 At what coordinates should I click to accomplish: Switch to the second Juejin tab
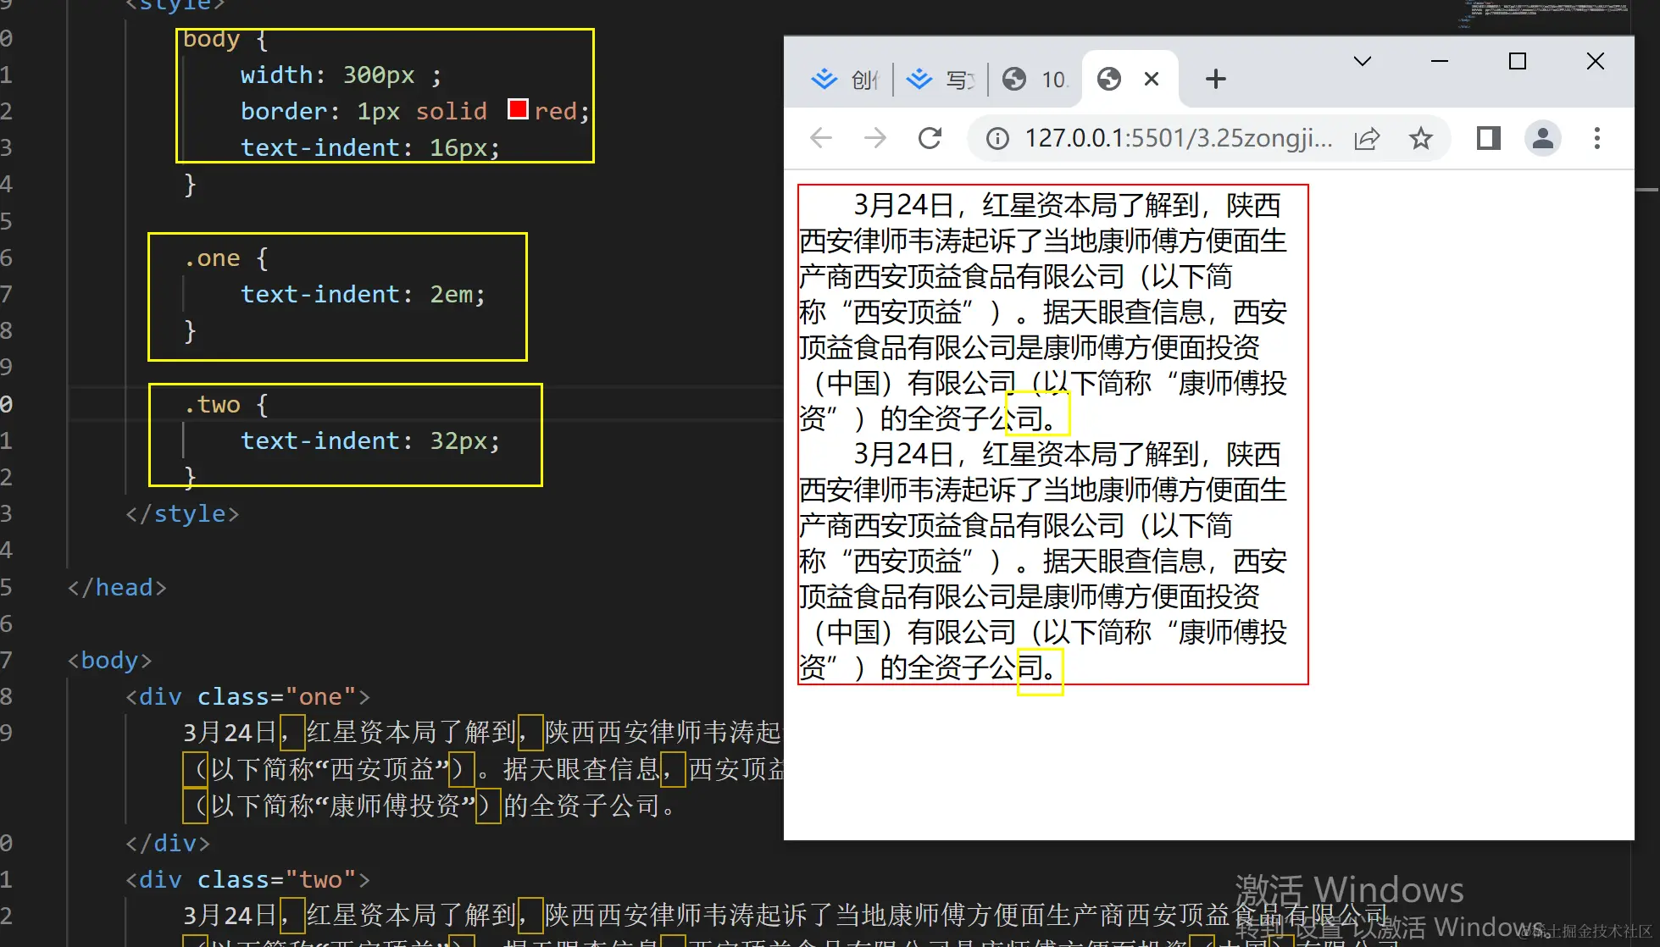(x=940, y=80)
